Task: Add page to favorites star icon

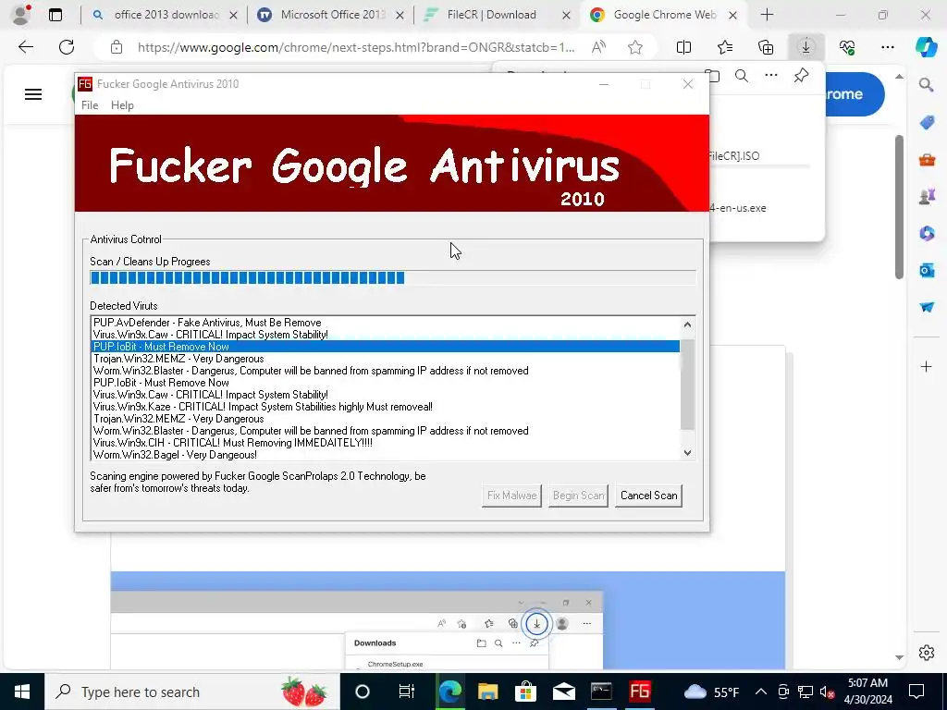Action: click(634, 47)
